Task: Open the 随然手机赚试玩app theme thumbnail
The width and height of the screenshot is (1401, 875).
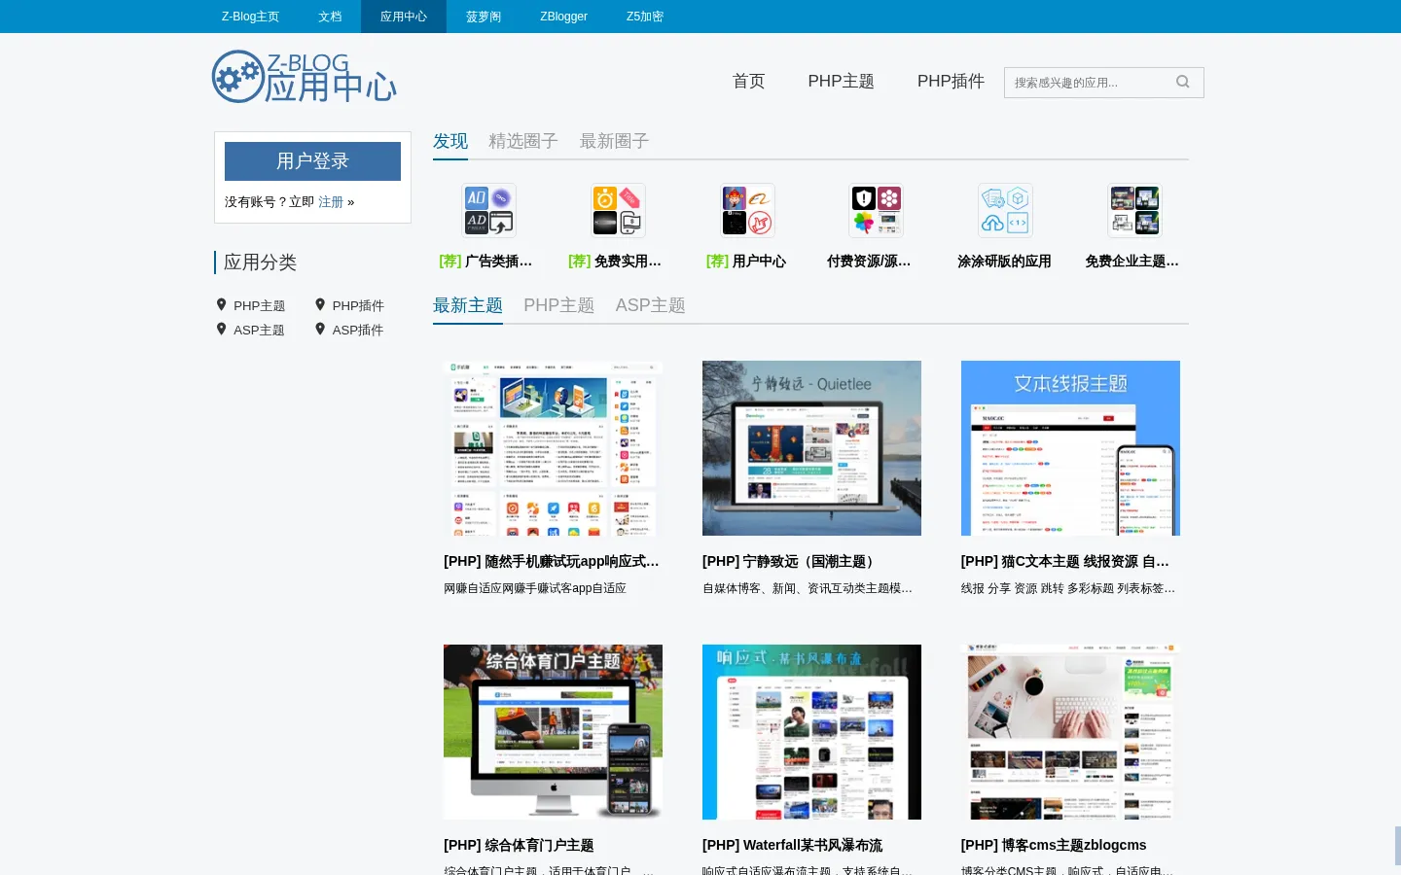Action: point(553,448)
